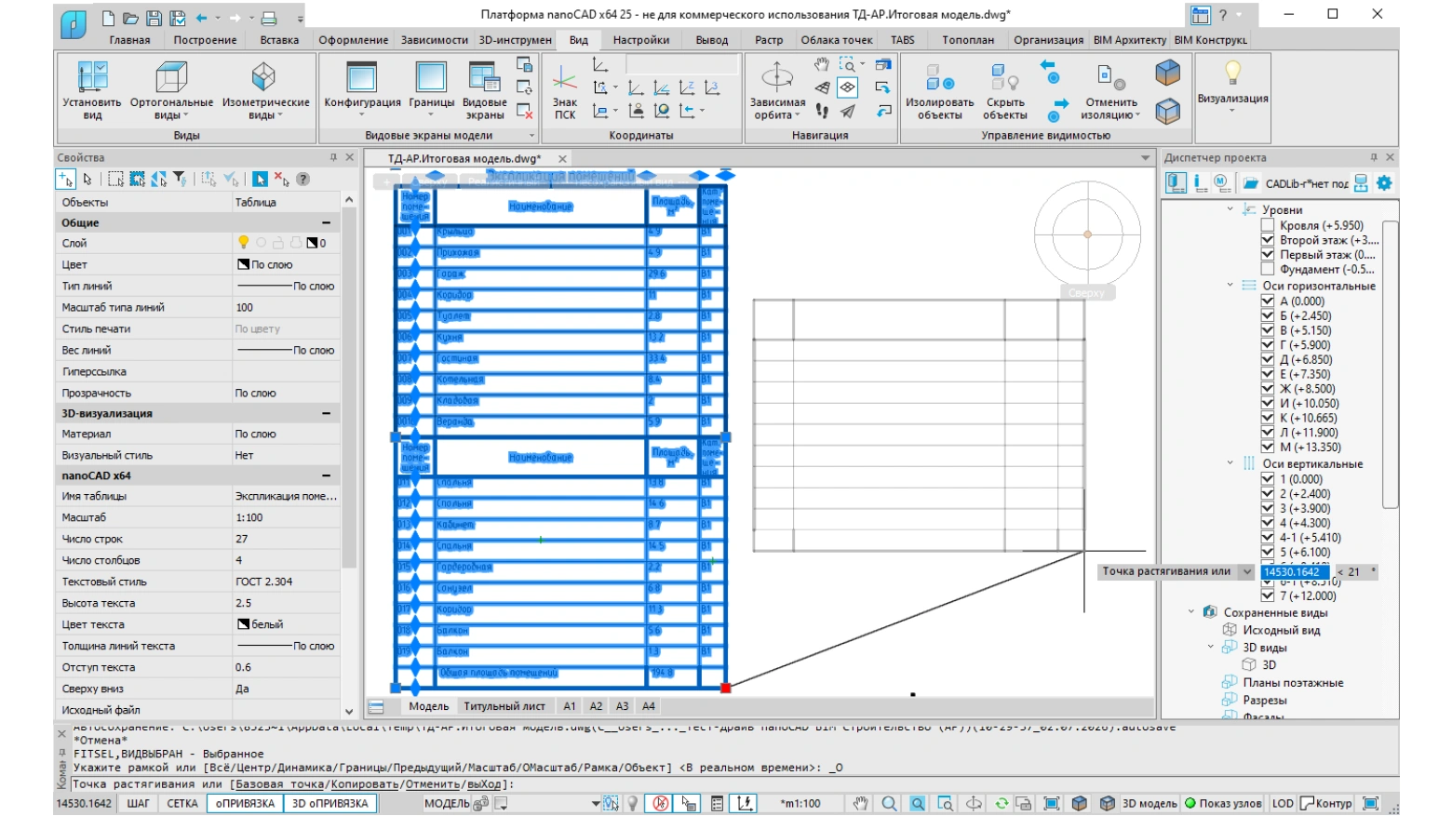Toggle the СЕТКА status bar button
This screenshot has height=816, width=1452.
(182, 804)
